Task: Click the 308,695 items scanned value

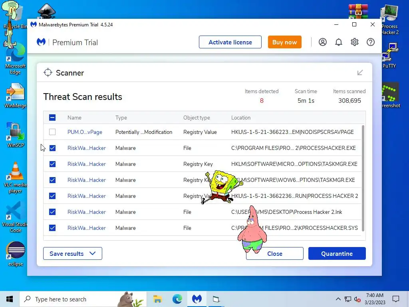Action: (x=349, y=101)
